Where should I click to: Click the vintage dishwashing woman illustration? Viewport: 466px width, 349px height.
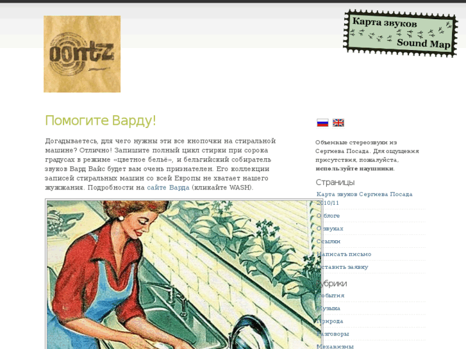click(x=184, y=275)
